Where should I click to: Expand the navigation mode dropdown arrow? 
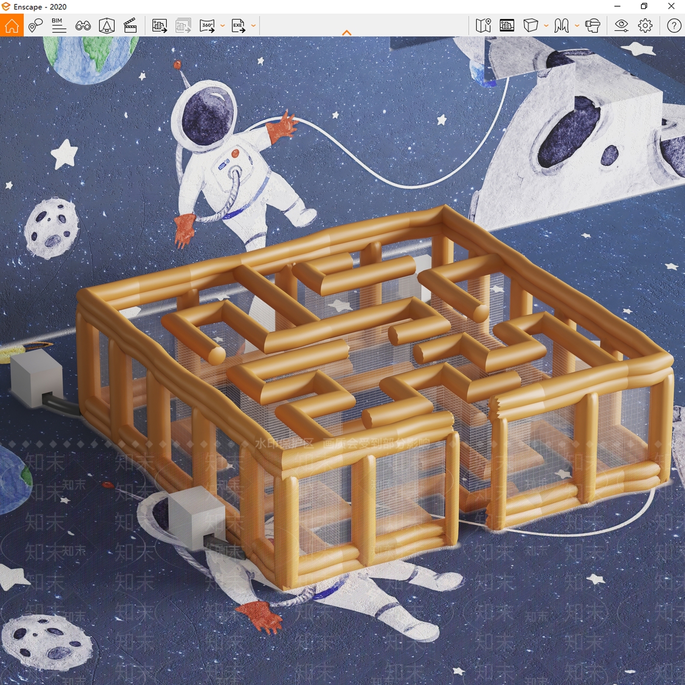[577, 26]
